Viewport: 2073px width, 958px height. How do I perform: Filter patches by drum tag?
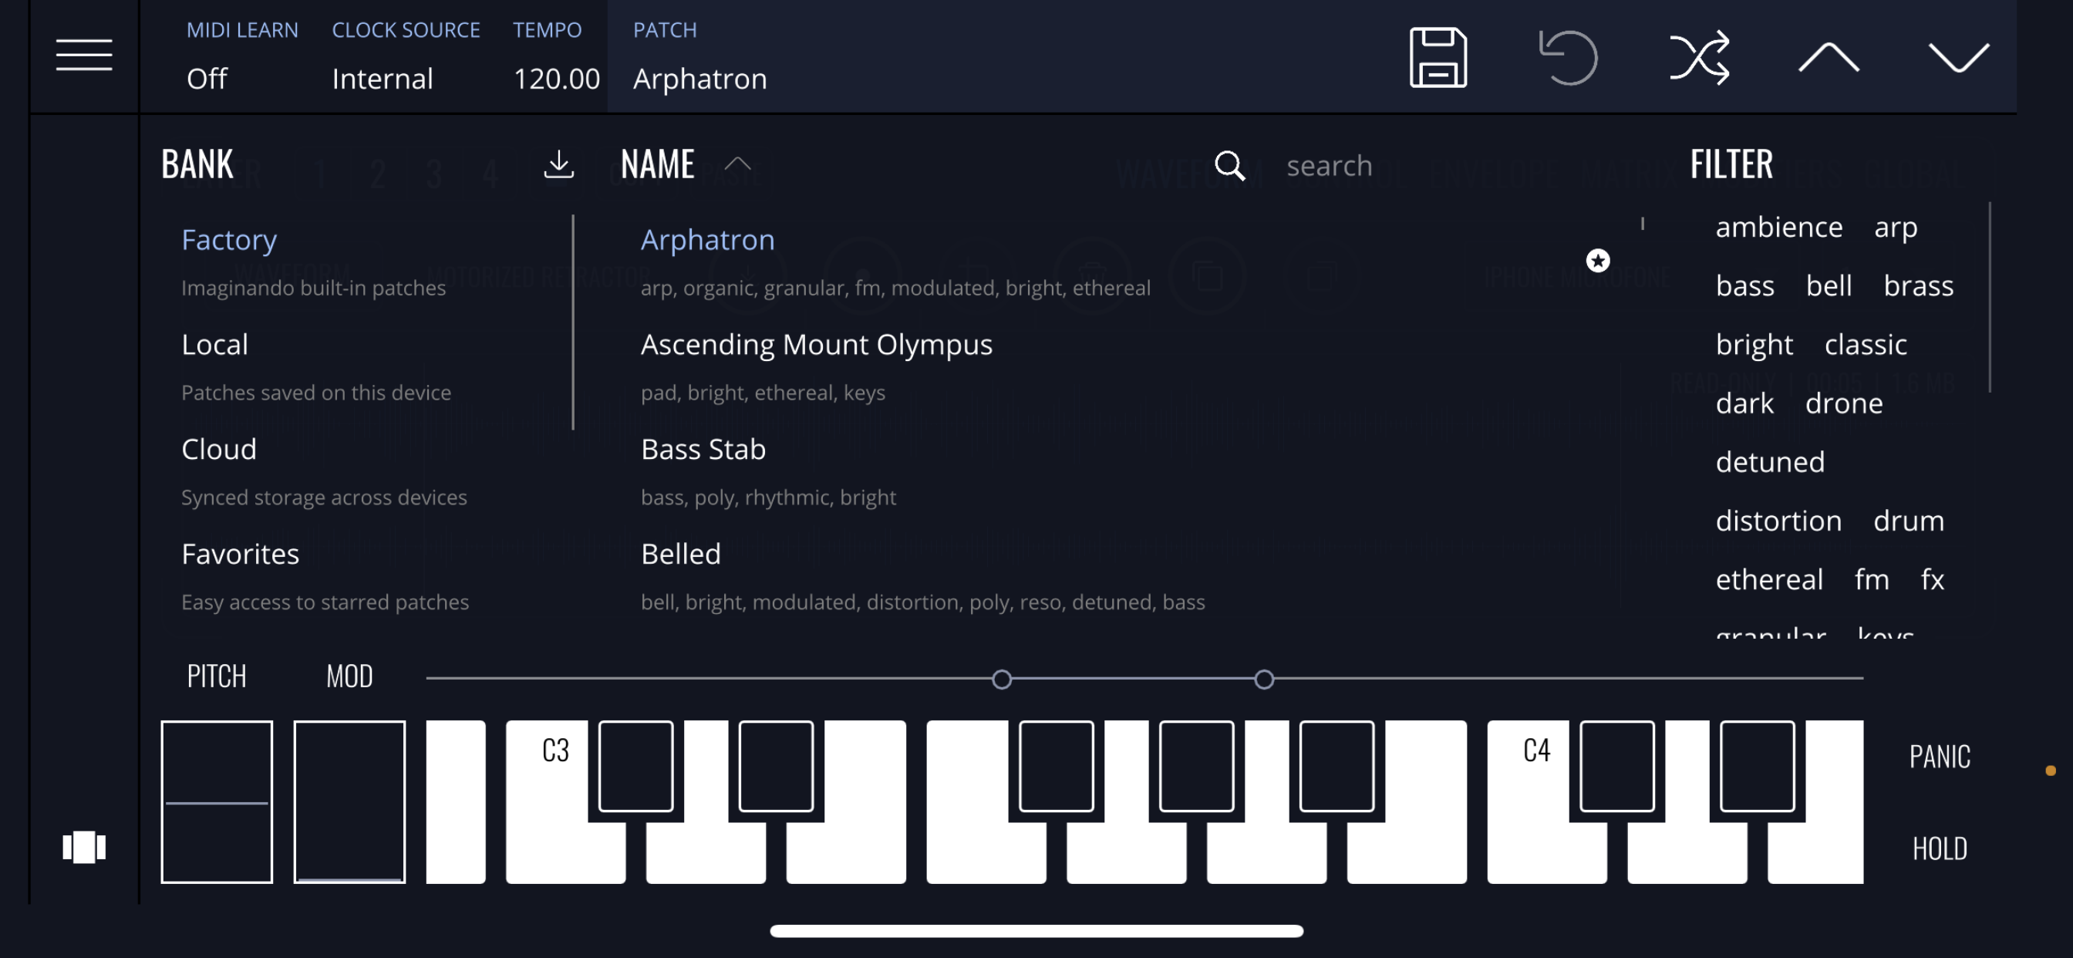coord(1908,521)
